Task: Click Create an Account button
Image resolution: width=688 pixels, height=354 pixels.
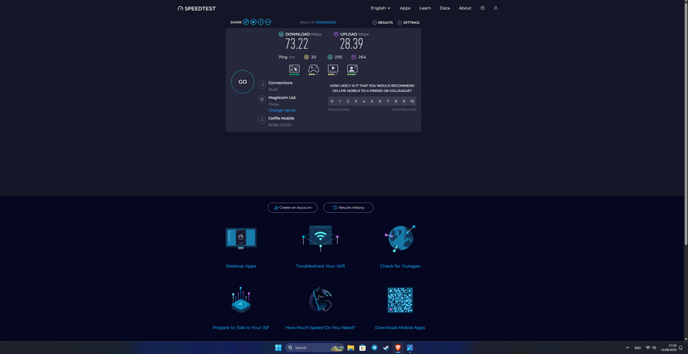Action: (293, 208)
